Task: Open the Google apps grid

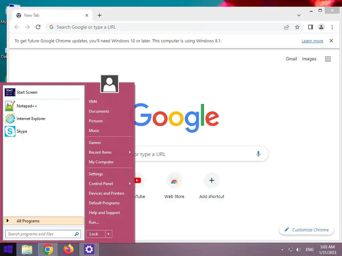Action: click(x=328, y=59)
